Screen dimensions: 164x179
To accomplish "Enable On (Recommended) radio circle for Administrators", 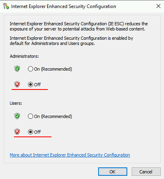I will (x=30, y=69).
